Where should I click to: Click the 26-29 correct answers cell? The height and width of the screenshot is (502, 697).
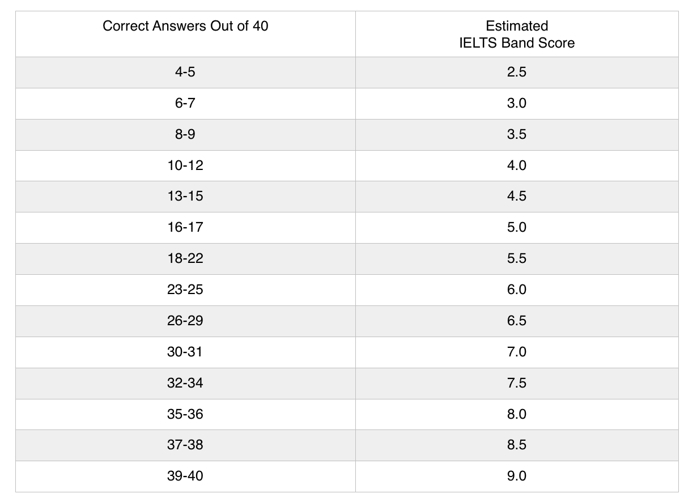[185, 321]
